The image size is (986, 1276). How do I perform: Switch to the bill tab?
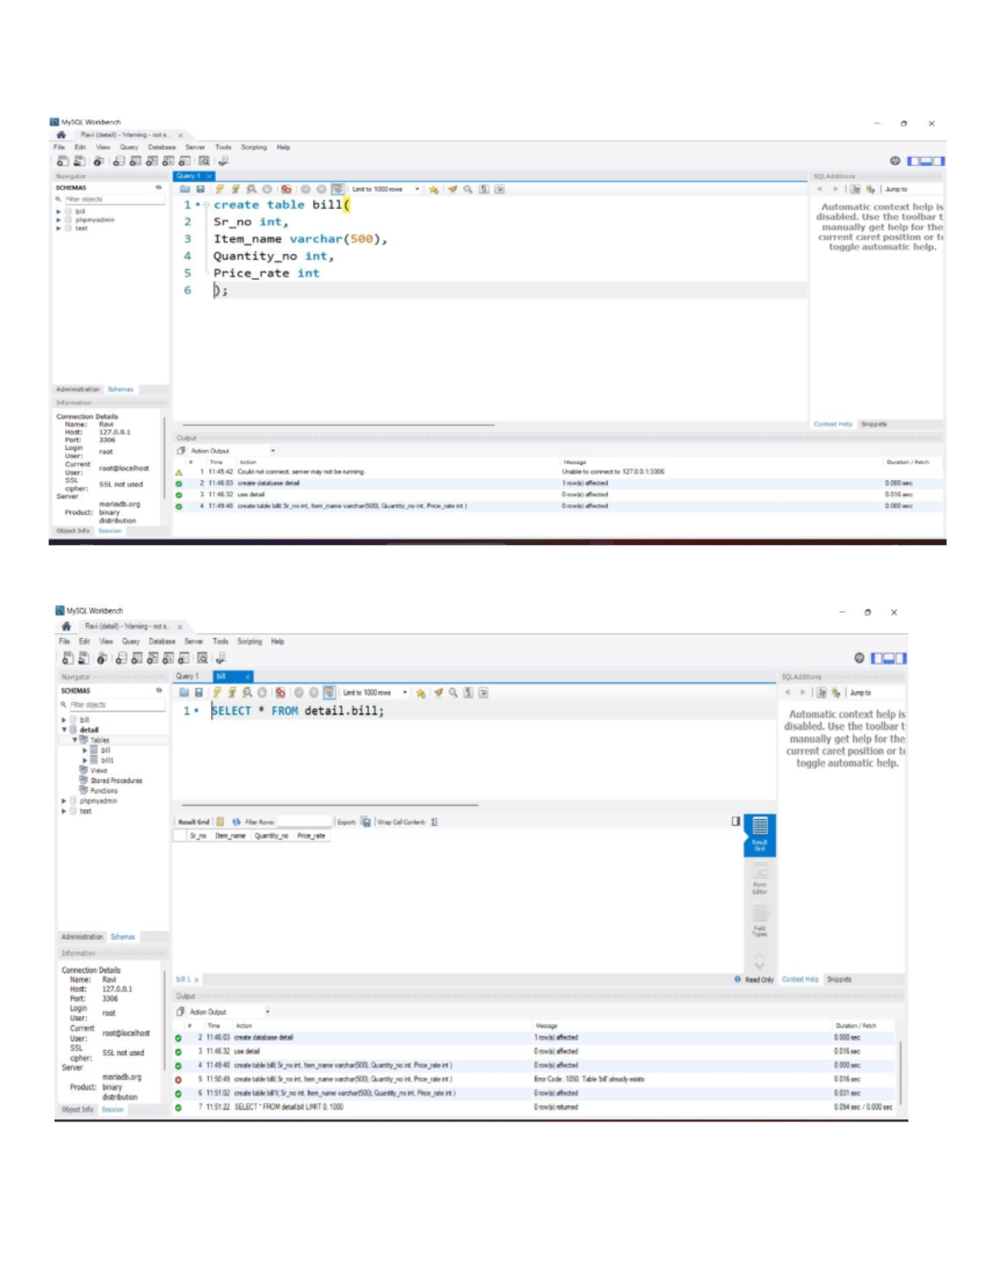coord(220,675)
